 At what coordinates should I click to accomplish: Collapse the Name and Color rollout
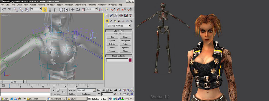pyautogui.click(x=118, y=56)
